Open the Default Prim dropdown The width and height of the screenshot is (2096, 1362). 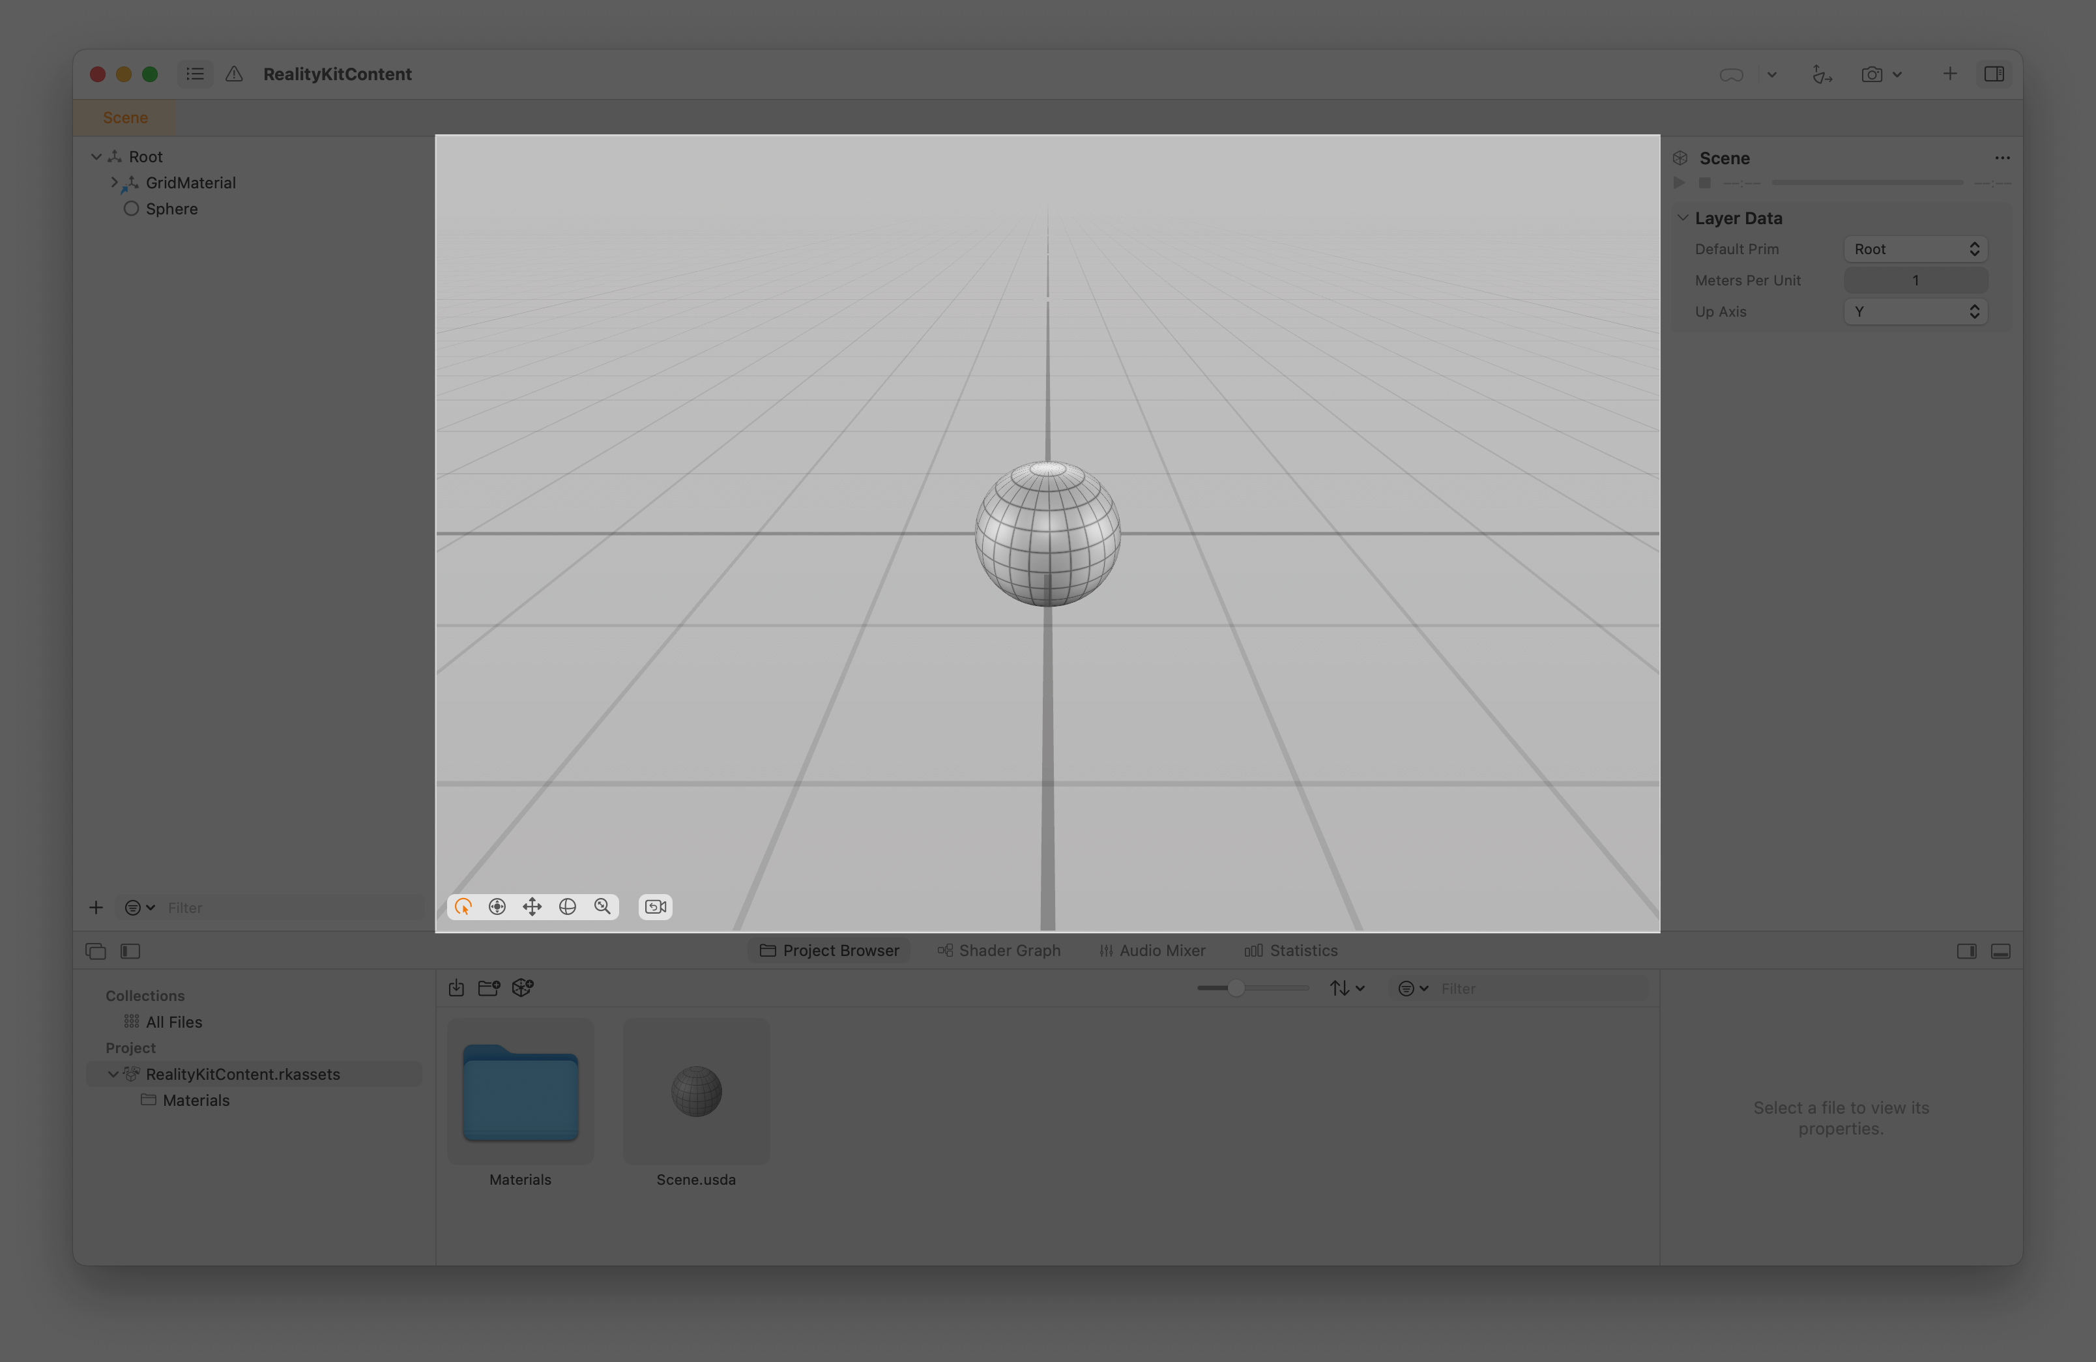(1915, 249)
